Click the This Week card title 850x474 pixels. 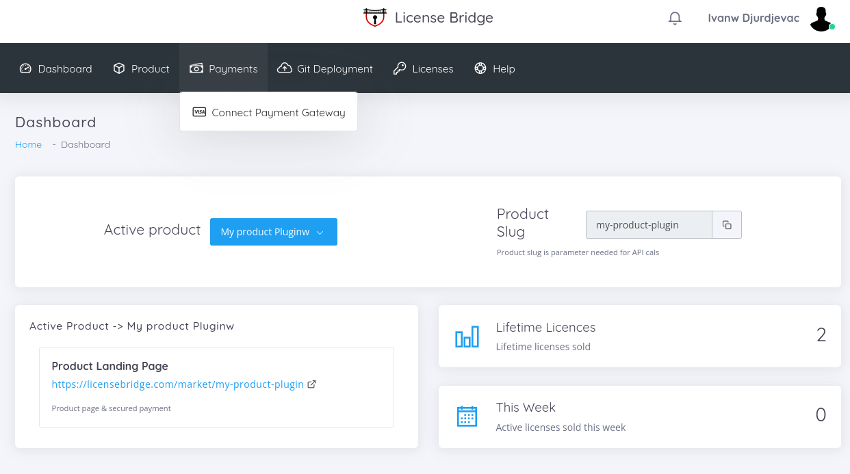pyautogui.click(x=526, y=407)
